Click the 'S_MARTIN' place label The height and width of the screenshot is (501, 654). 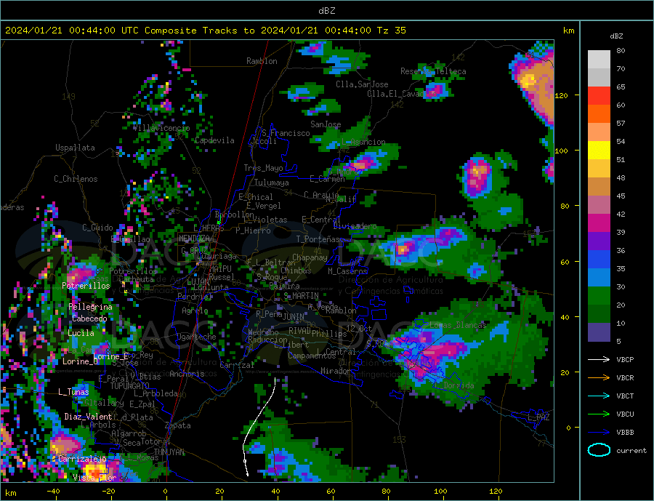point(301,296)
